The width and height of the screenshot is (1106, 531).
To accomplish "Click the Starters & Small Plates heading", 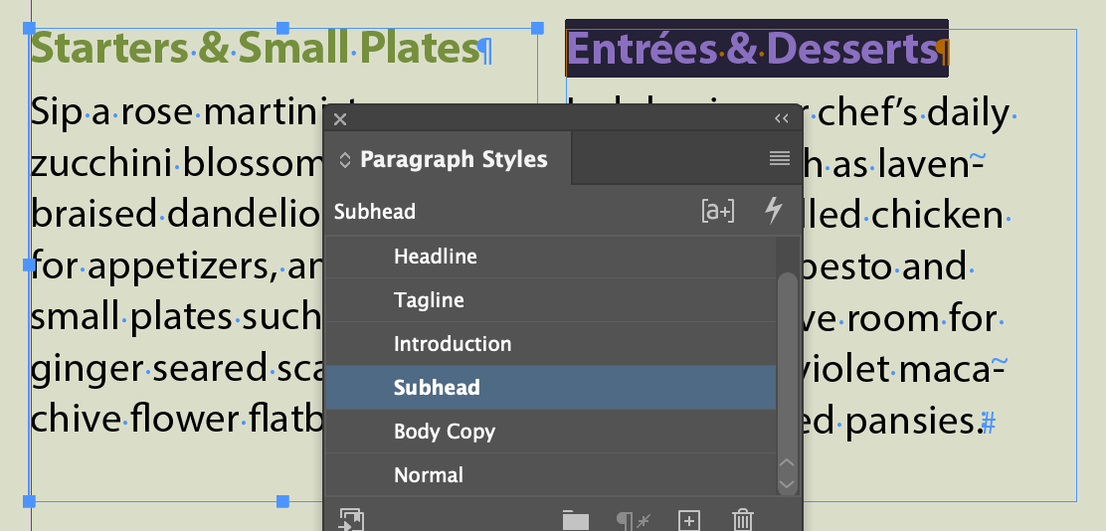I will (256, 49).
